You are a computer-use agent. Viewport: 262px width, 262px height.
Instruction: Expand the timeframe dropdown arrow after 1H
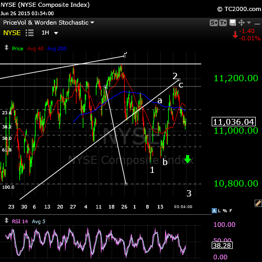(x=56, y=33)
